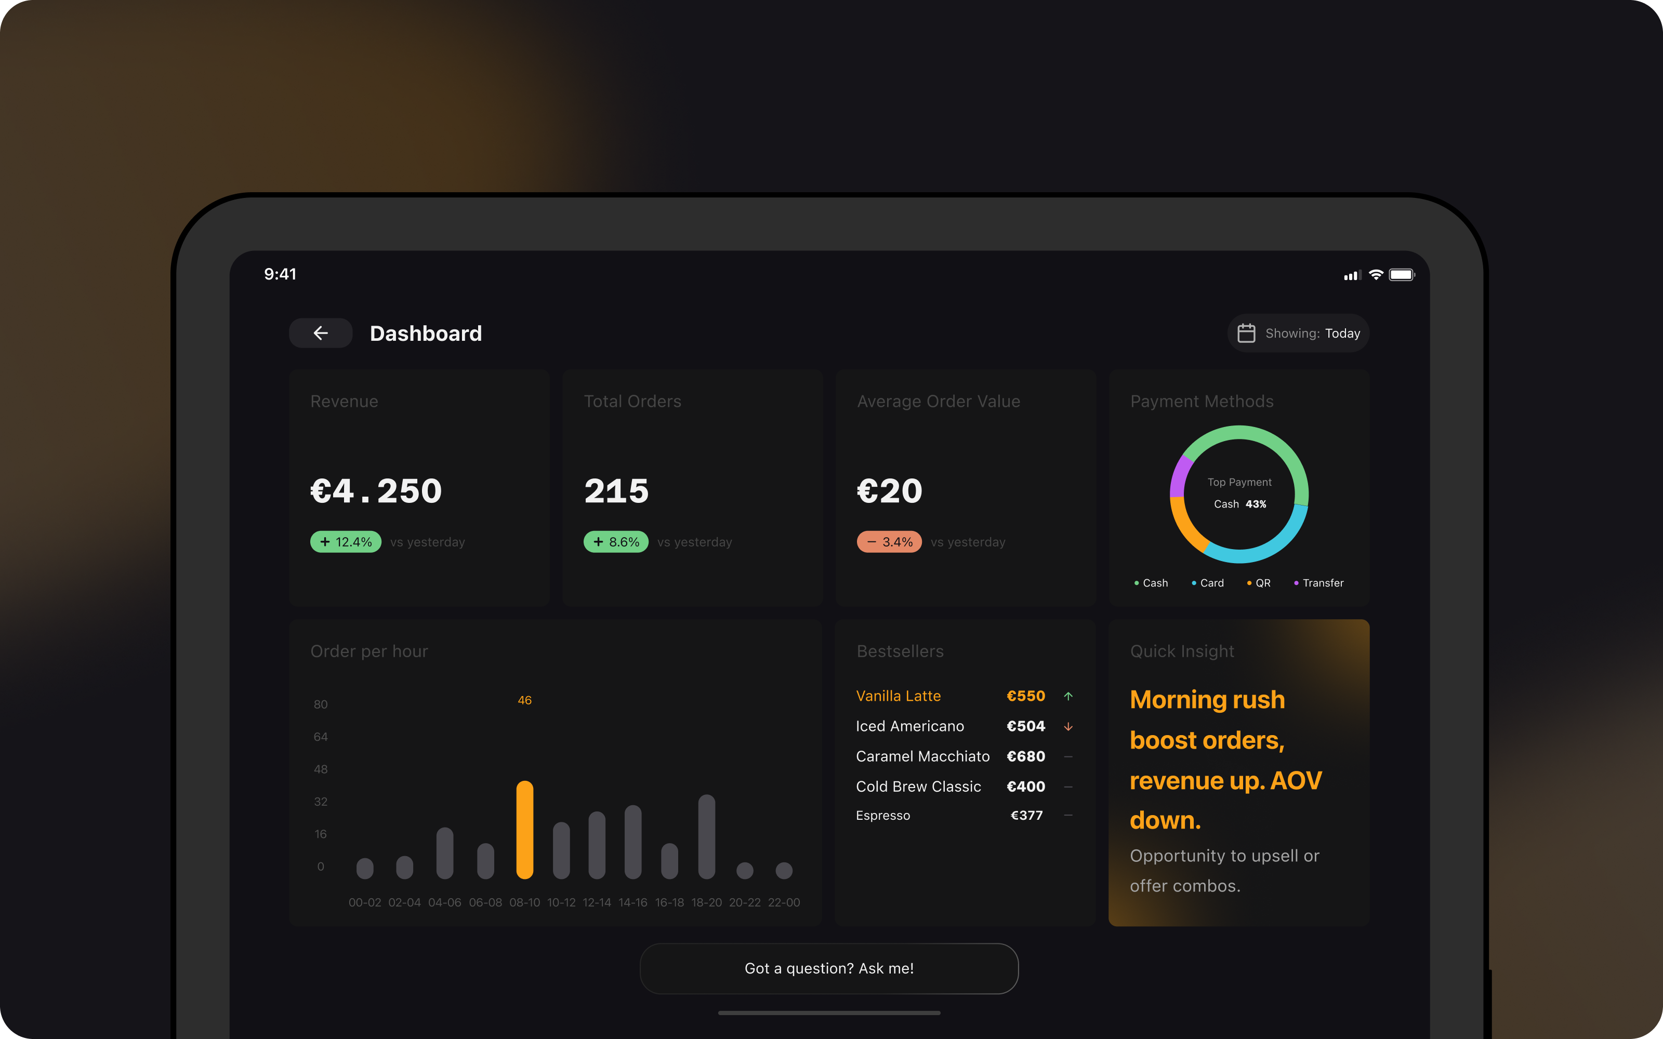This screenshot has width=1663, height=1039.
Task: Click the 215 total orders value
Action: pyautogui.click(x=616, y=490)
